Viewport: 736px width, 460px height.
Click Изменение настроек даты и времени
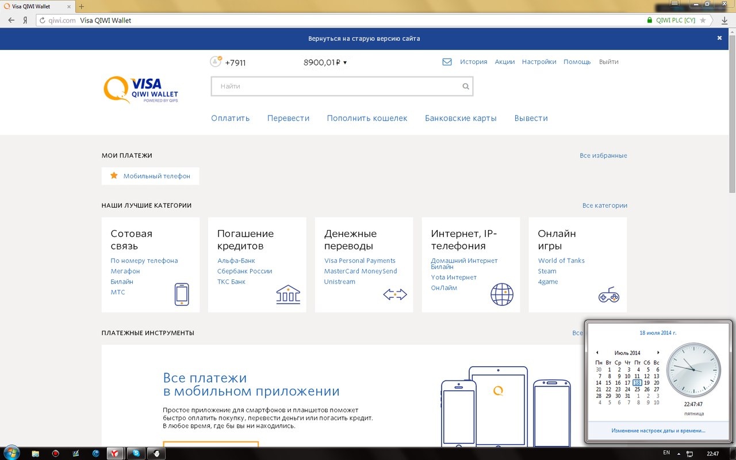pyautogui.click(x=658, y=430)
